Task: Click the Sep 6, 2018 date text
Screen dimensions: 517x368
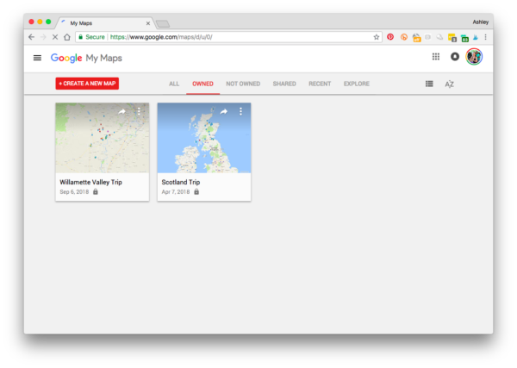Action: 74,191
